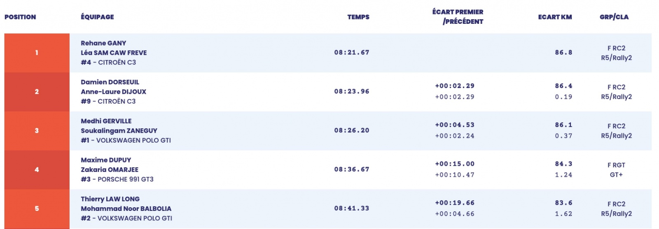Select the position 2 red cell
The image size is (659, 229).
click(37, 92)
